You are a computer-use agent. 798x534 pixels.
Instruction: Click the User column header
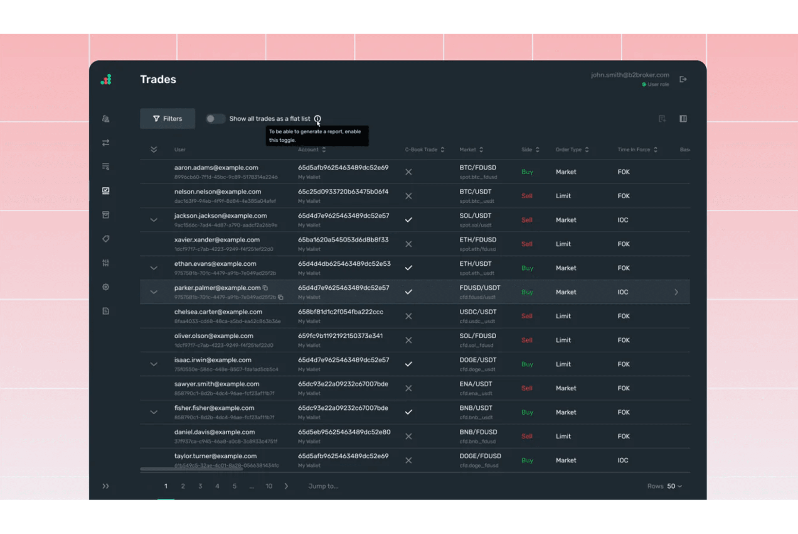pos(180,149)
